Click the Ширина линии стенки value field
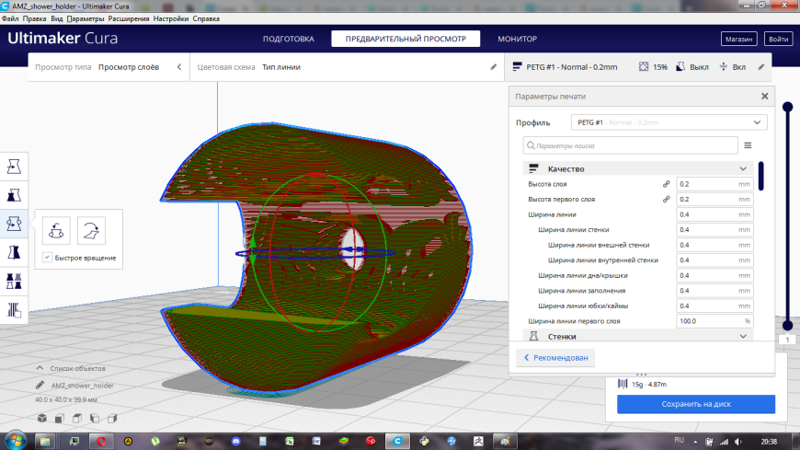Image resolution: width=800 pixels, height=450 pixels. [714, 230]
